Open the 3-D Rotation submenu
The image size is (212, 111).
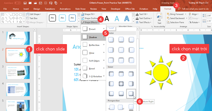93,76
